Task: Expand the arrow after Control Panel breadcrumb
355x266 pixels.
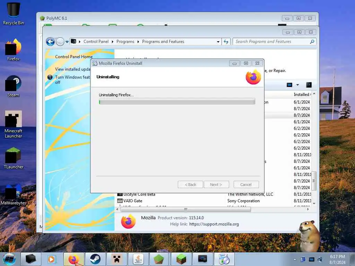Action: click(x=113, y=42)
